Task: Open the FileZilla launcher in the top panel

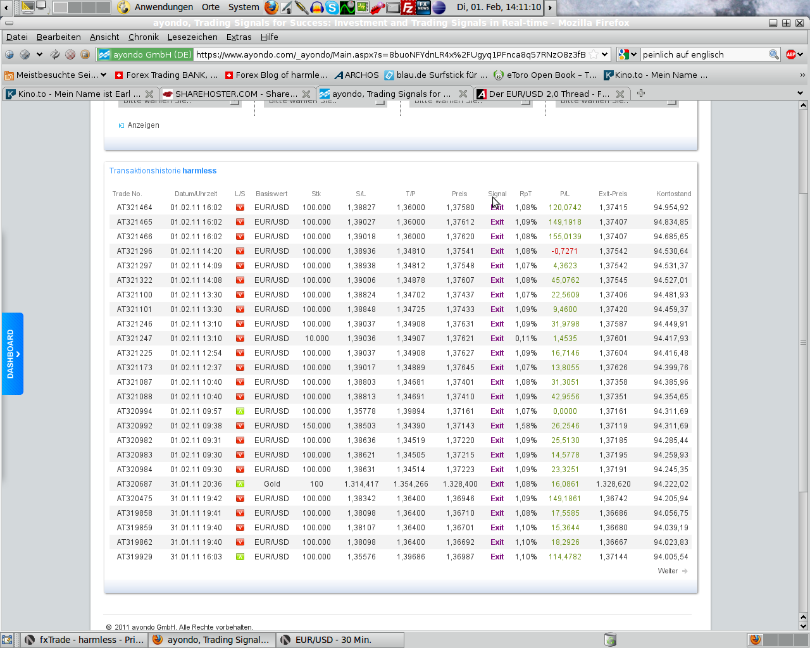Action: click(408, 8)
